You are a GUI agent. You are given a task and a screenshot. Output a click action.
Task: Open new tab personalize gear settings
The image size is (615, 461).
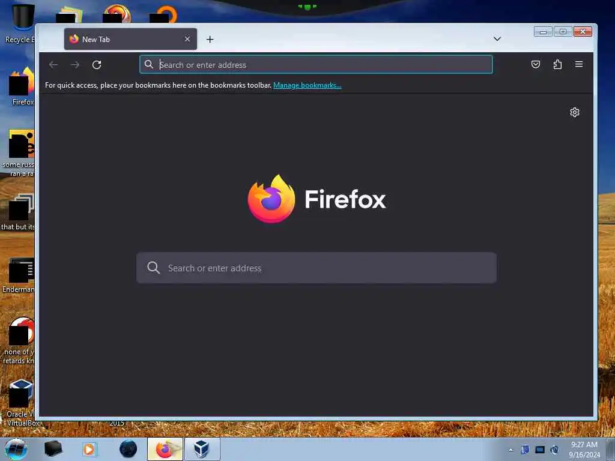575,112
